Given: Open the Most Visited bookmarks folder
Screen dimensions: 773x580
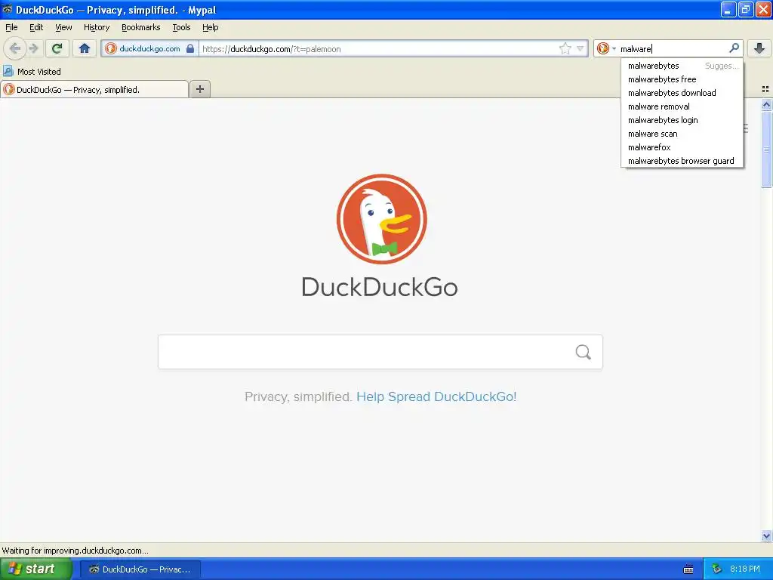Looking at the screenshot, I should [32, 72].
